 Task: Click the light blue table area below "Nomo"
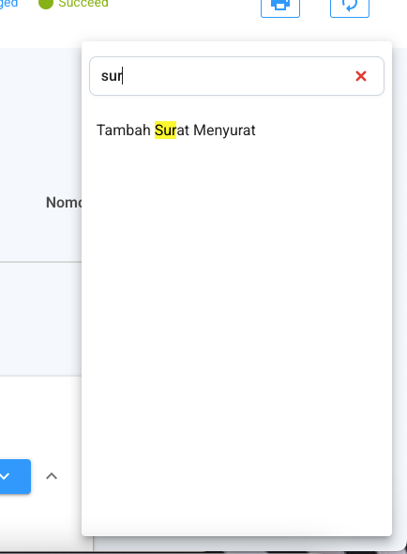click(x=40, y=318)
